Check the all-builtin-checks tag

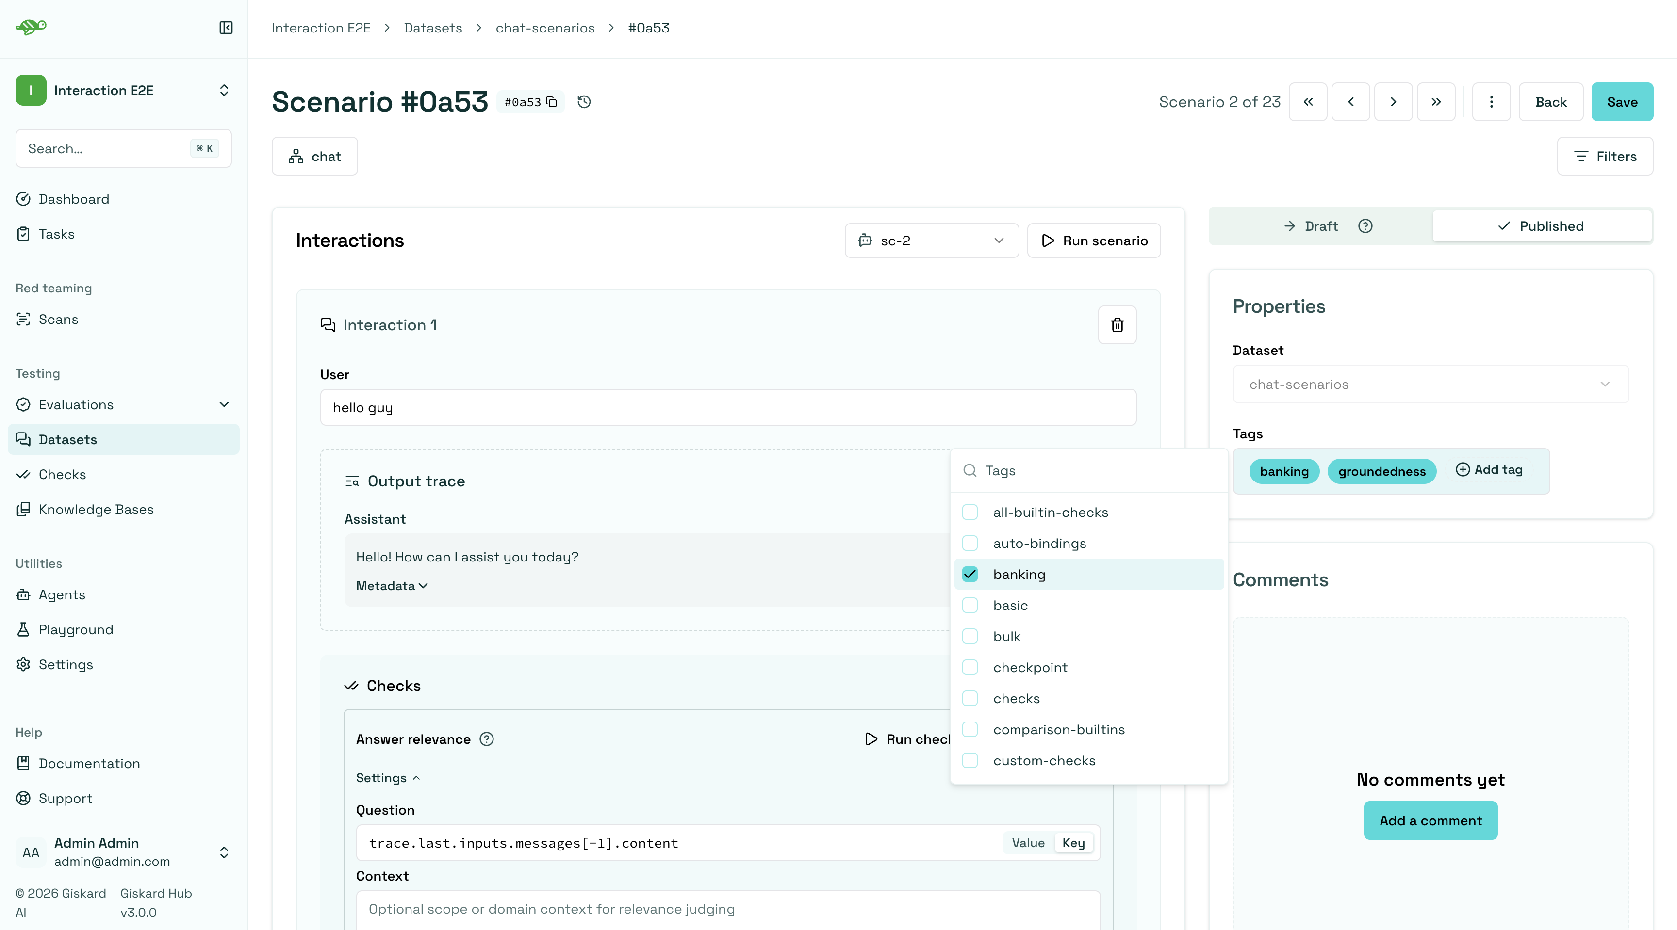coord(970,513)
